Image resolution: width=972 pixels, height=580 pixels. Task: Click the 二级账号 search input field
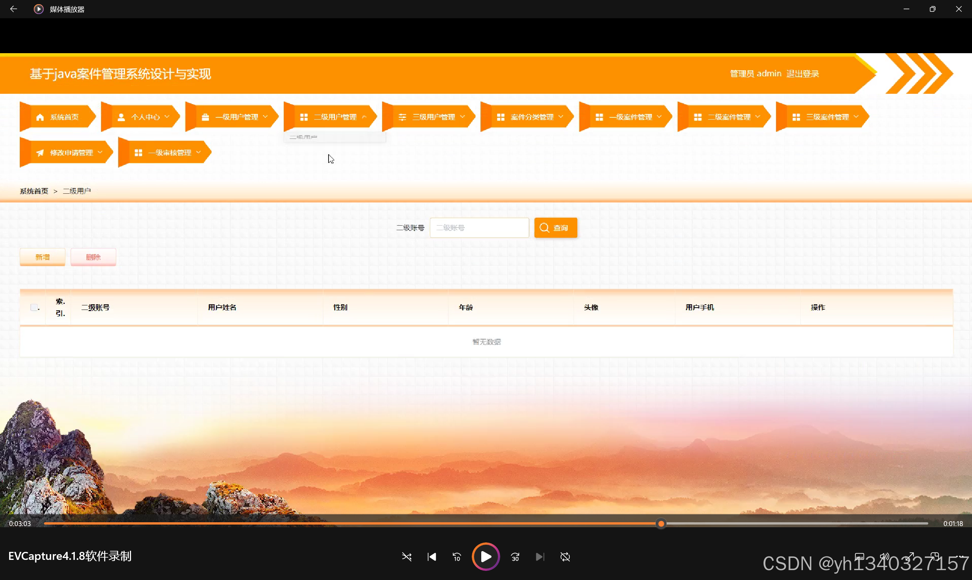click(479, 228)
